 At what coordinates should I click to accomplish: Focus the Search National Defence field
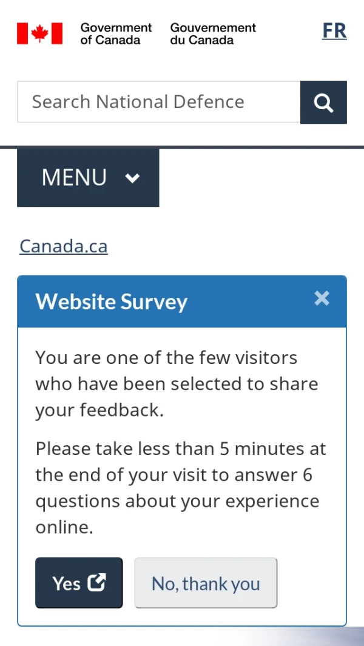158,102
